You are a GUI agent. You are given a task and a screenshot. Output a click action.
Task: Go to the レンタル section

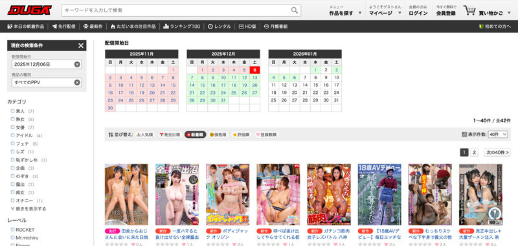pyautogui.click(x=220, y=27)
